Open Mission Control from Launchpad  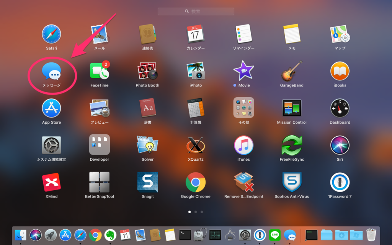pyautogui.click(x=292, y=108)
